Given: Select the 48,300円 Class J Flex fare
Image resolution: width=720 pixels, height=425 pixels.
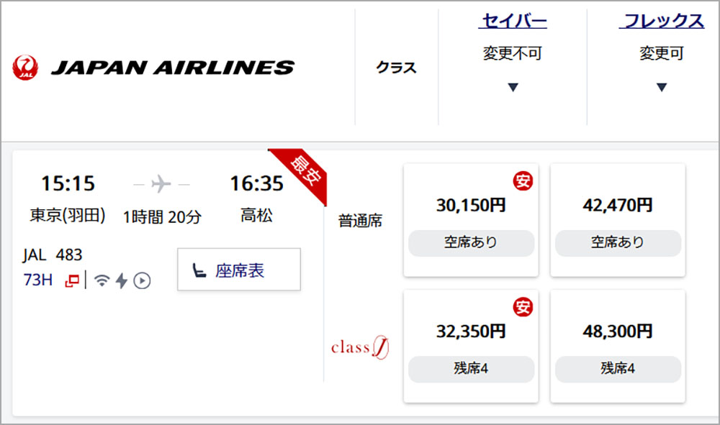Looking at the screenshot, I should pos(618,347).
